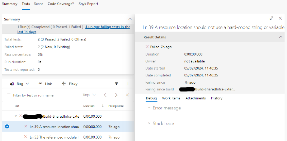Open the Tags dropdown
Viewport: 287px width, 141px height.
click(89, 95)
